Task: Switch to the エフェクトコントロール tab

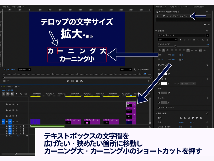Action: (x=179, y=6)
